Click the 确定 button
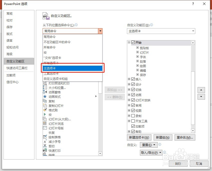This screenshot has height=171, width=212. pyautogui.click(x=178, y=164)
